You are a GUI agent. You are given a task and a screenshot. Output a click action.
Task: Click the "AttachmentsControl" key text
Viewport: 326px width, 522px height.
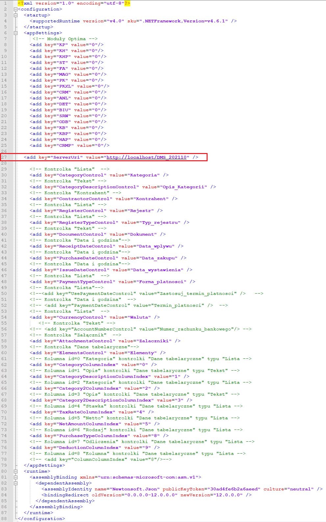(x=86, y=341)
